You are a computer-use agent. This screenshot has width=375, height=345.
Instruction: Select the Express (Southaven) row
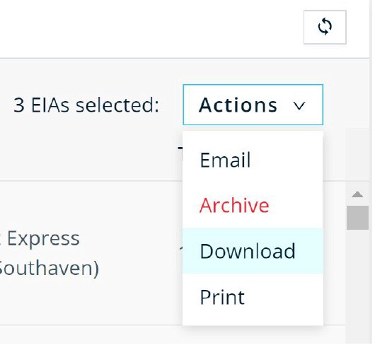91,253
